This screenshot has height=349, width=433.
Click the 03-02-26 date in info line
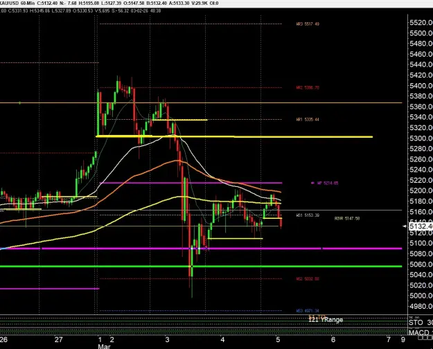click(x=140, y=11)
